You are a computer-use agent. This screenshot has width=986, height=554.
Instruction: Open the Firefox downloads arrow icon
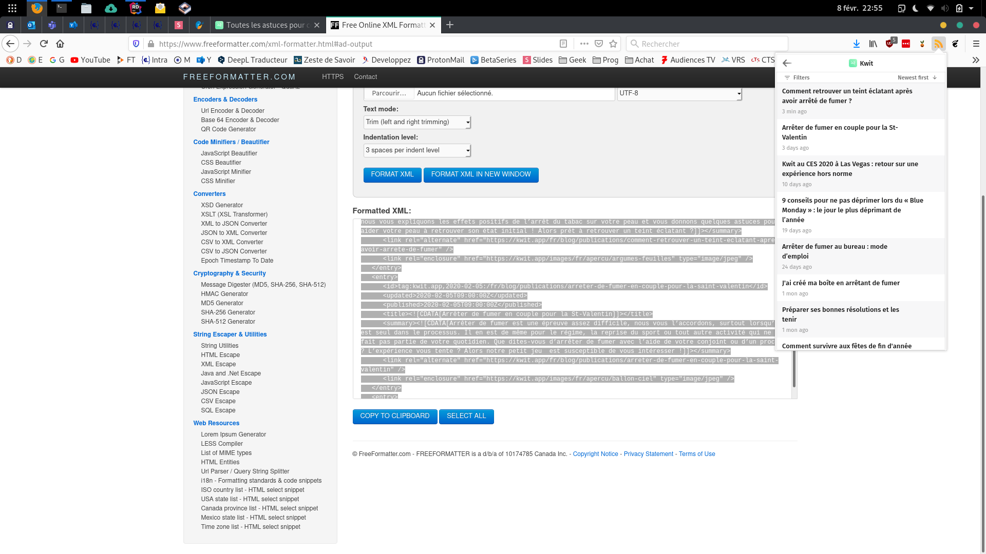point(856,44)
